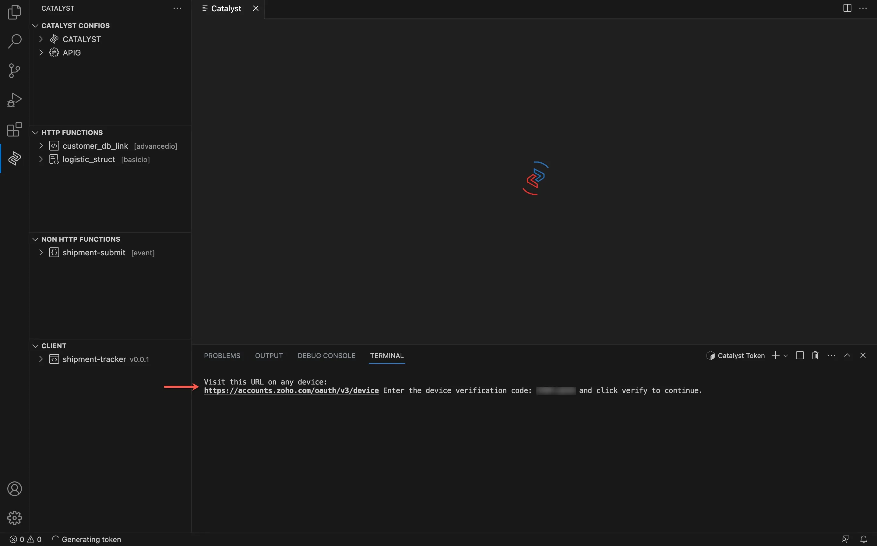Screen dimensions: 877x546
Task: Collapse the HTTP Functions section
Action: (35, 133)
